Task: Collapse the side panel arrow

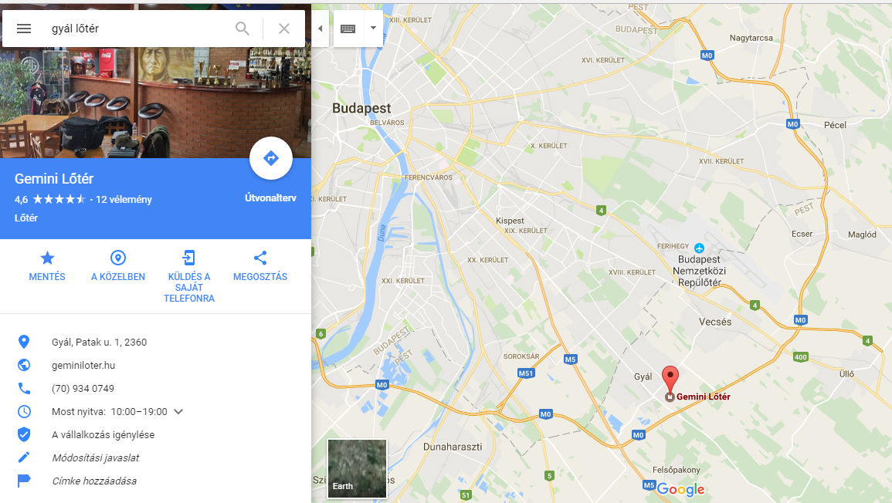Action: [x=321, y=29]
